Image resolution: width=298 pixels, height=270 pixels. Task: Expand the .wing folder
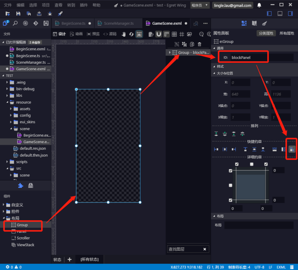click(x=7, y=82)
